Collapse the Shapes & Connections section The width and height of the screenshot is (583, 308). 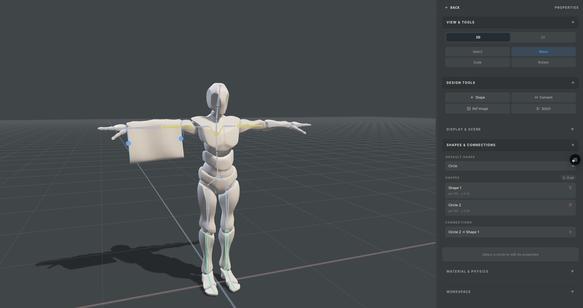510,145
